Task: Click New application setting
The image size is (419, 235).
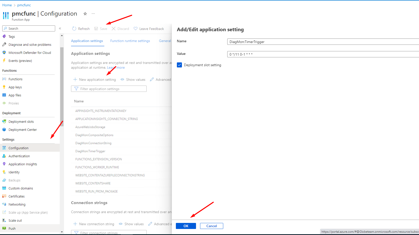Action: click(x=94, y=80)
